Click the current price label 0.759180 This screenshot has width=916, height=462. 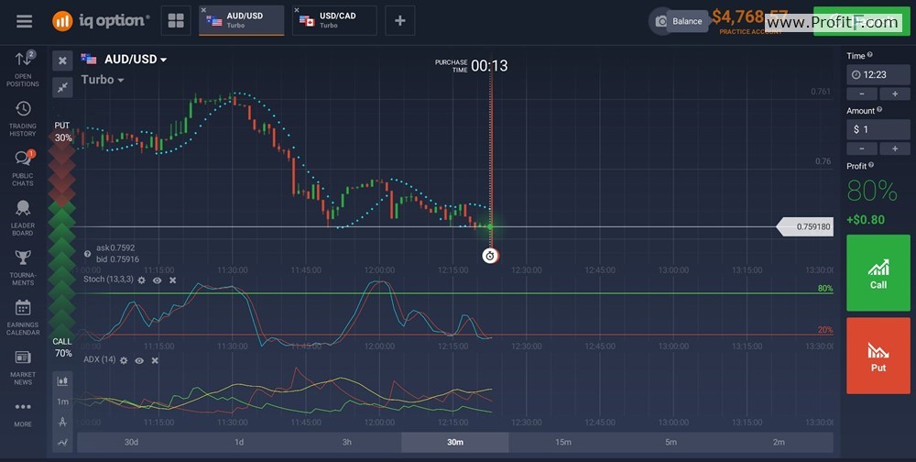click(x=805, y=227)
